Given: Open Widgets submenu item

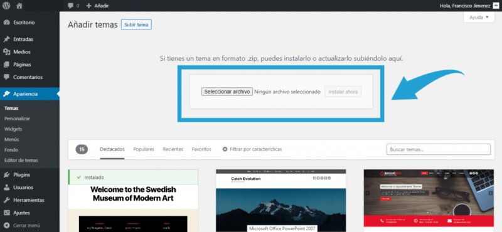Looking at the screenshot, I should pyautogui.click(x=13, y=129).
